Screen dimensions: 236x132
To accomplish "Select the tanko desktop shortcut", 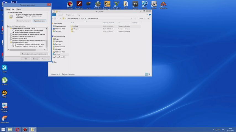I will (x=89, y=5).
